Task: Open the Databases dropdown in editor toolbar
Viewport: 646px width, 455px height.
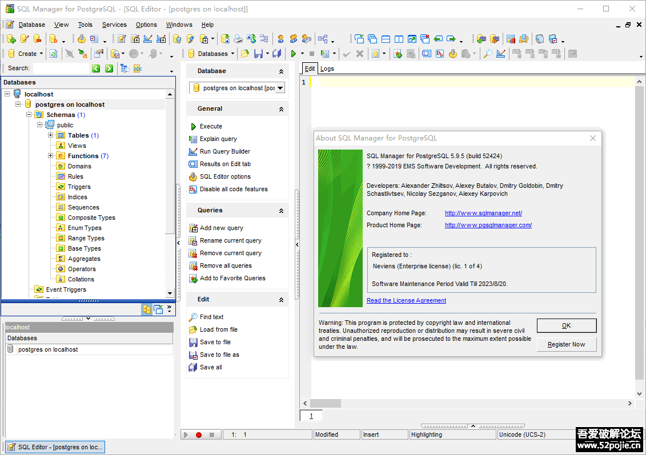Action: point(211,54)
